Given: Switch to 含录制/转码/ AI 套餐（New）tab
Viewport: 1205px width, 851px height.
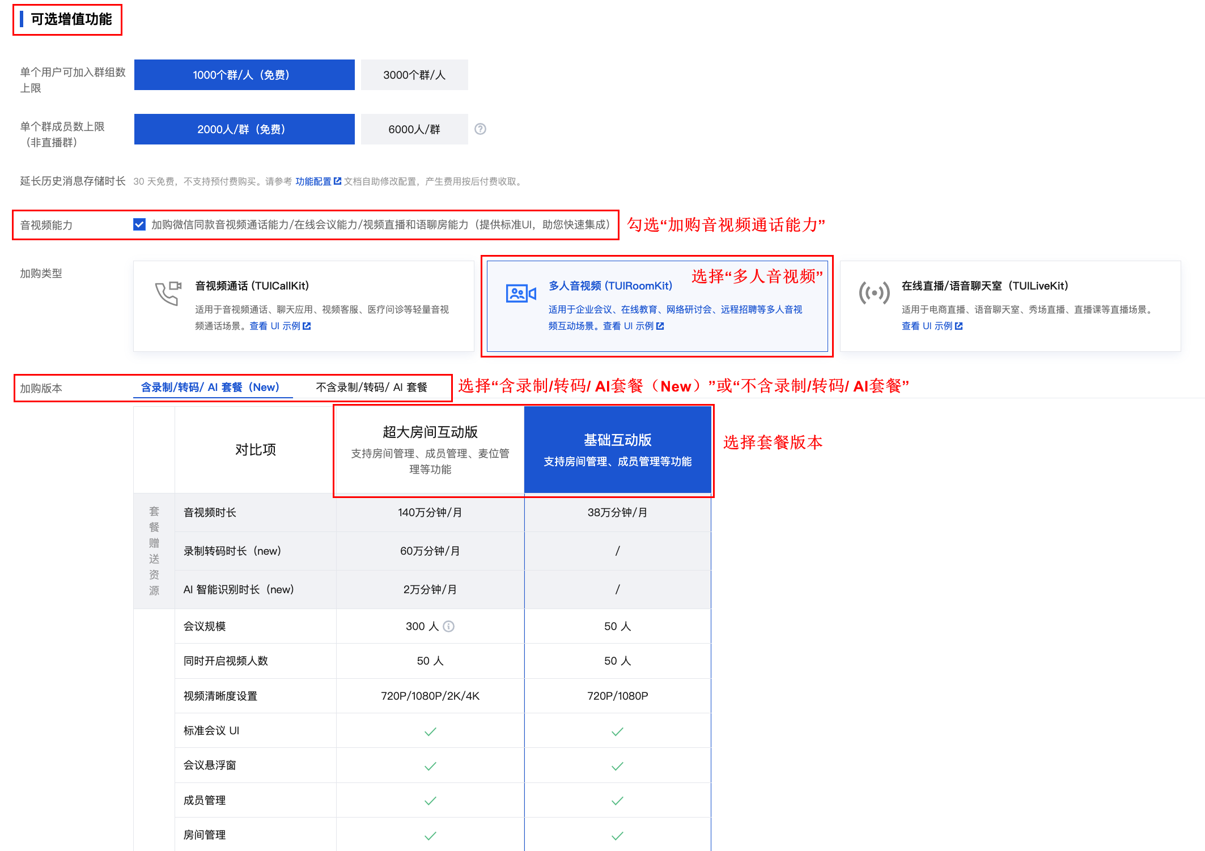Looking at the screenshot, I should [210, 388].
